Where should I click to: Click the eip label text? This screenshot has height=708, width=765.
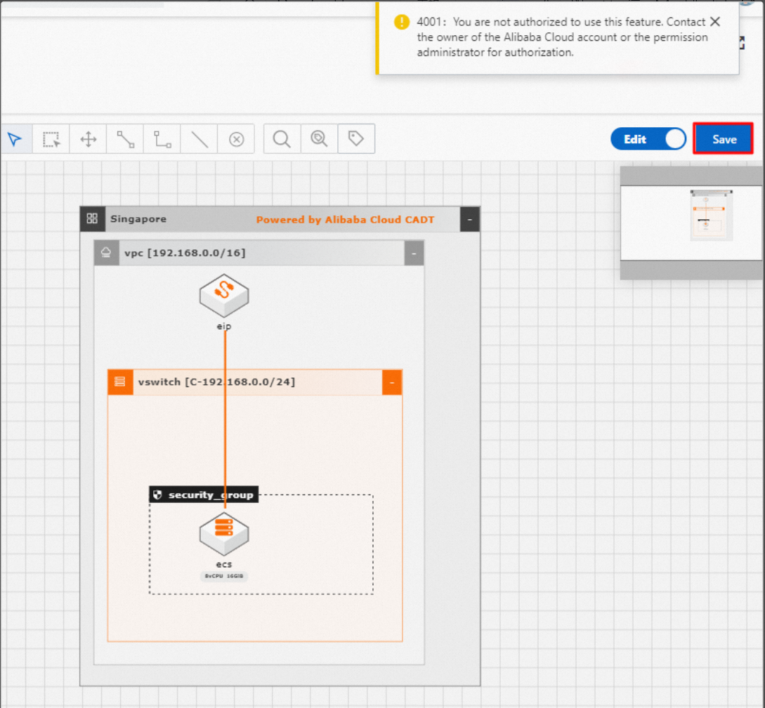pyautogui.click(x=224, y=327)
